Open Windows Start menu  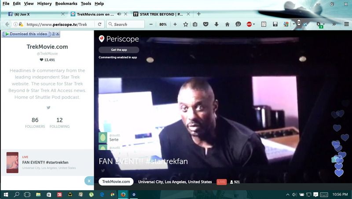point(6,195)
